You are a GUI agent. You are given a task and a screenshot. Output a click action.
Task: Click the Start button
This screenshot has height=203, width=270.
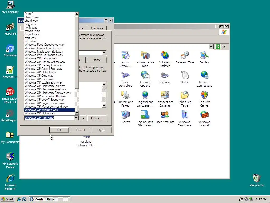(x=7, y=199)
